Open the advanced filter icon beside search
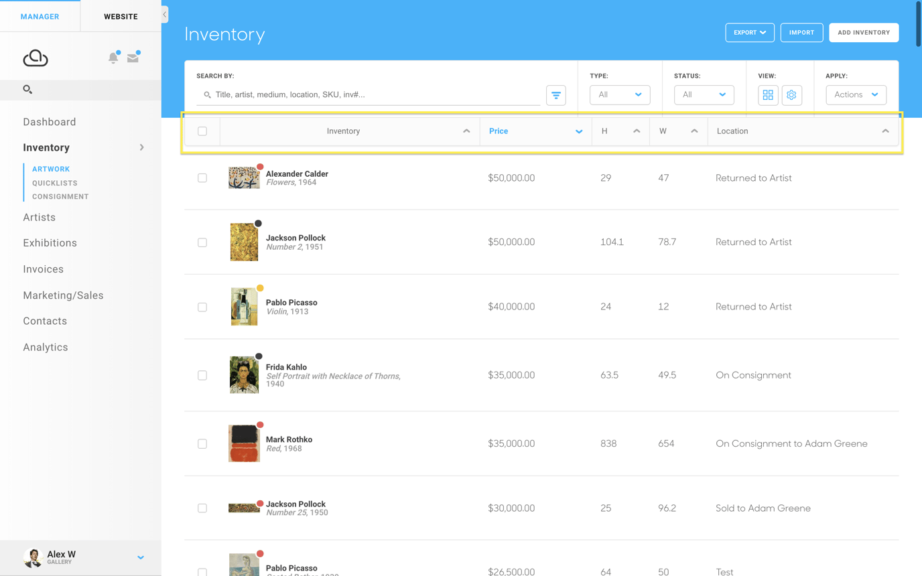 556,95
